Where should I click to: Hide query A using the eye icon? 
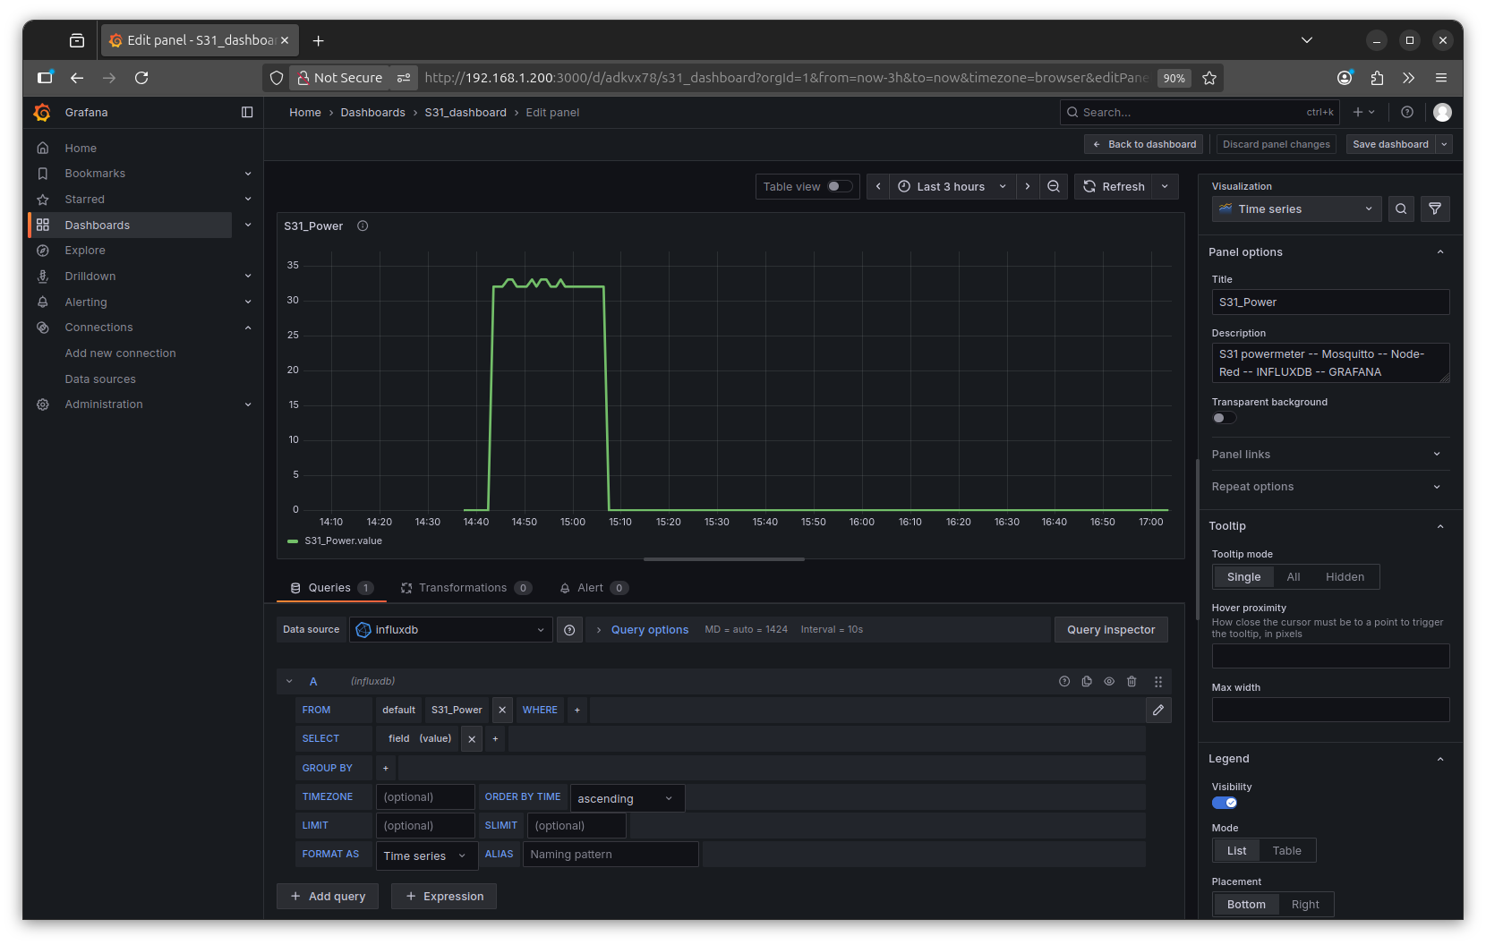click(x=1109, y=681)
